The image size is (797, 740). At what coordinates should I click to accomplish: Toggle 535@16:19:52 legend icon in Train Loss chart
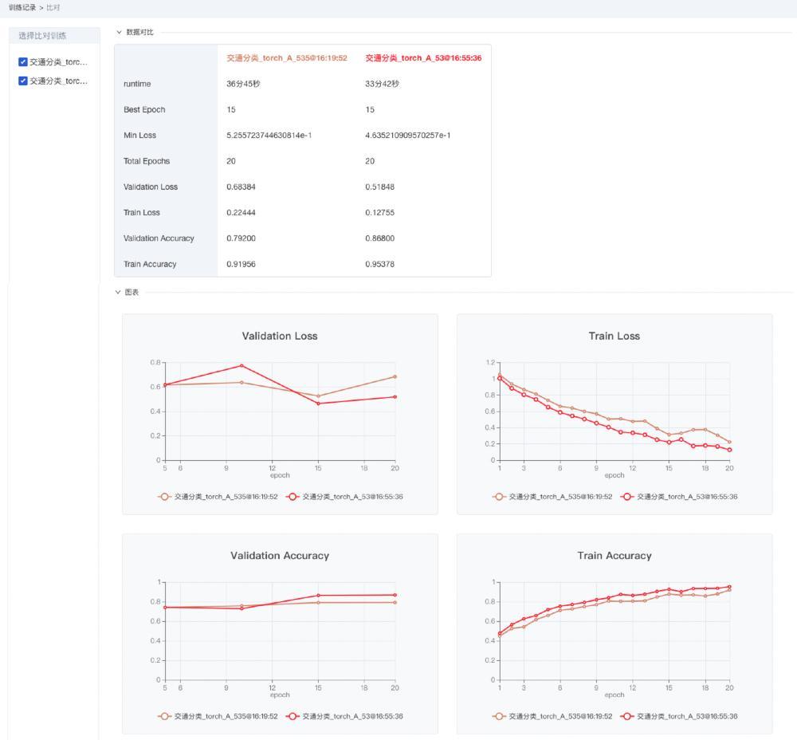coord(499,497)
